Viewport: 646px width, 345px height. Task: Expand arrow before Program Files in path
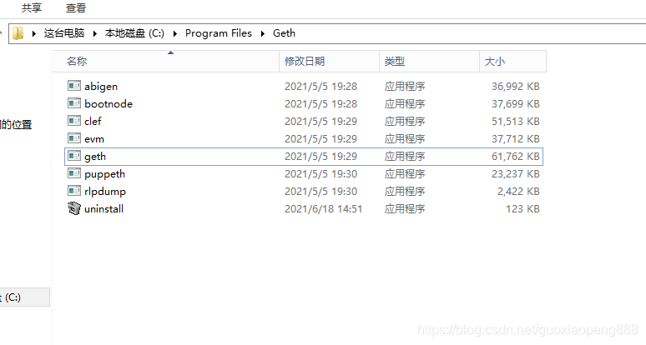(175, 33)
